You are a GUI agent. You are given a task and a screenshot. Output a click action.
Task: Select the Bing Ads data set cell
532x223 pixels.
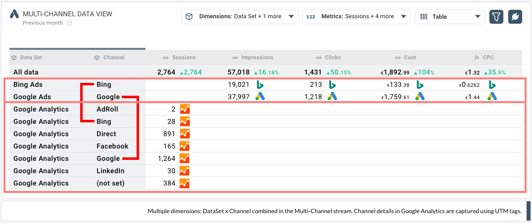[x=28, y=84]
